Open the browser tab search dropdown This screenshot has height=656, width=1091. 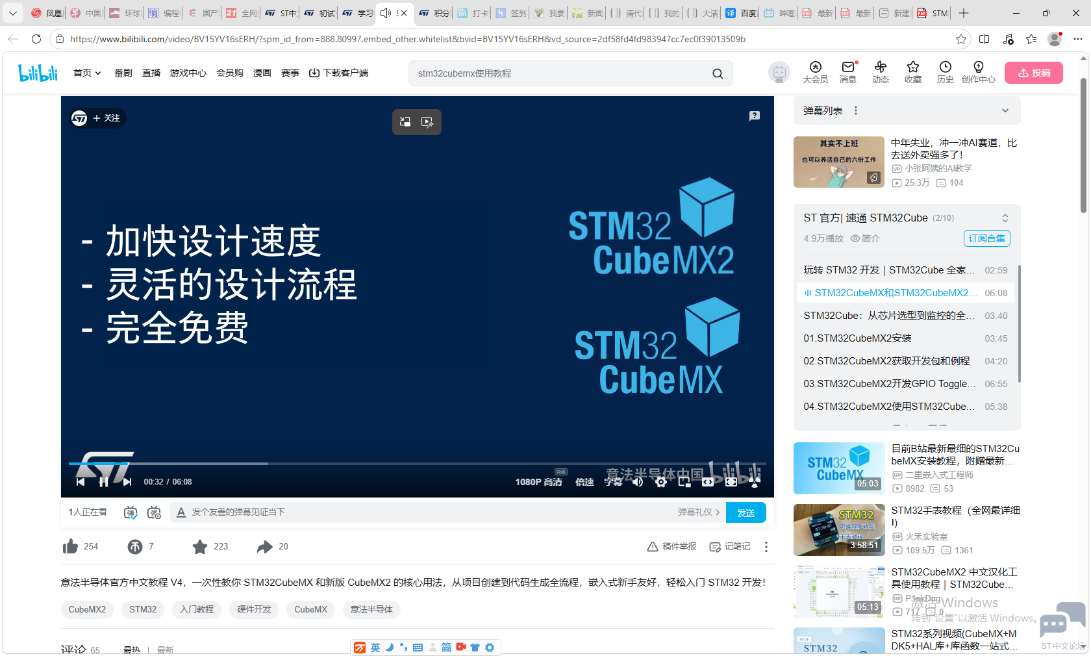tap(13, 13)
